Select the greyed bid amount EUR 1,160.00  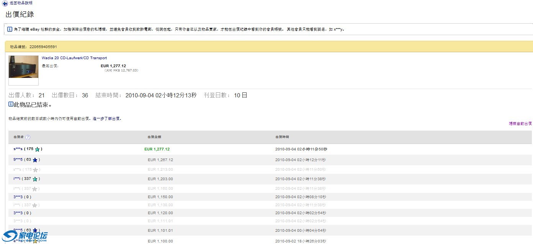coord(160,189)
